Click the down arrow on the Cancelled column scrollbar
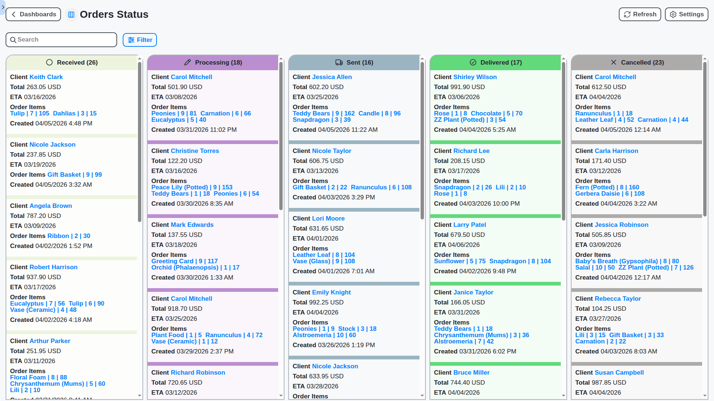 tap(705, 396)
